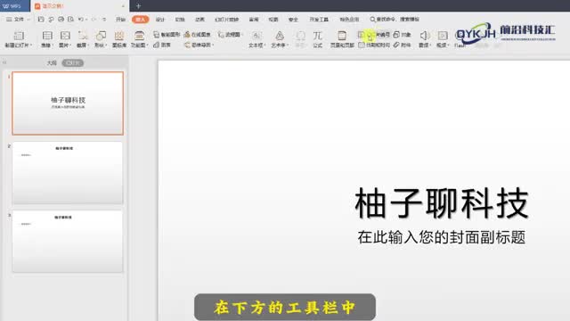This screenshot has height=321, width=570.
Task: Open the Animation ribbon tab
Action: pyautogui.click(x=199, y=20)
